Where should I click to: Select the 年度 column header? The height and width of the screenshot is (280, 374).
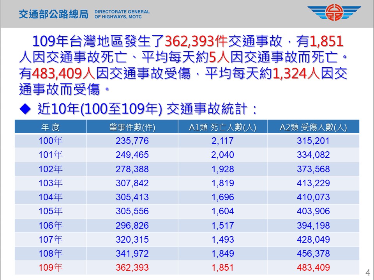coord(50,127)
